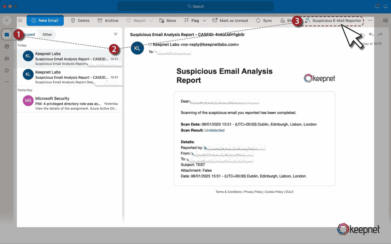Select the second Keepnet Labs email
391x244 pixels.
point(70,77)
